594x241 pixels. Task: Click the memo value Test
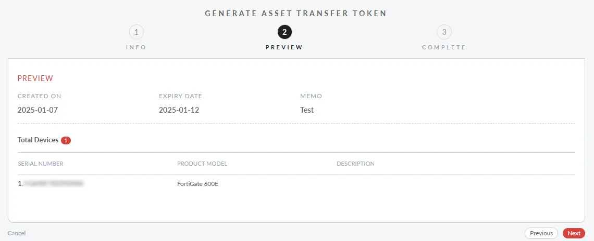click(307, 110)
